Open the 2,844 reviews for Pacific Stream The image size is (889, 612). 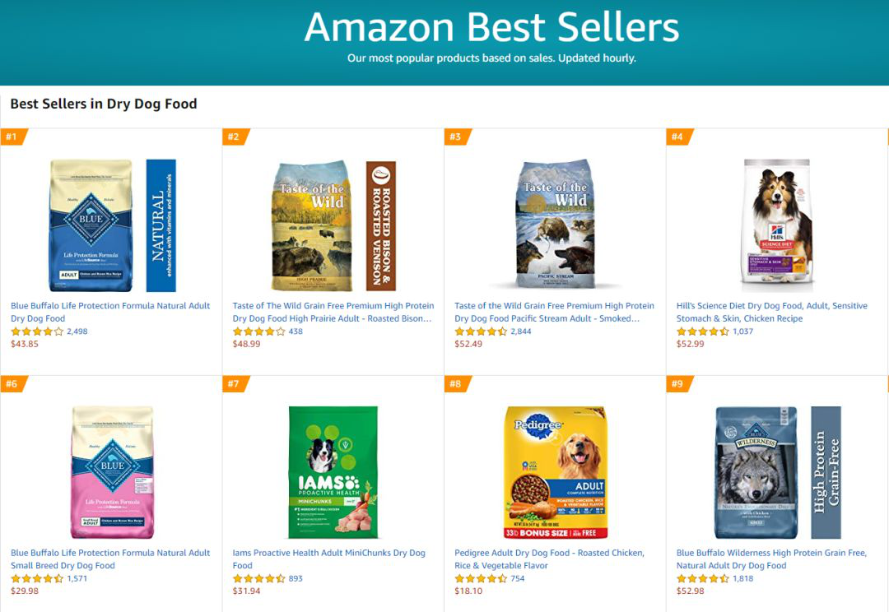(x=521, y=331)
